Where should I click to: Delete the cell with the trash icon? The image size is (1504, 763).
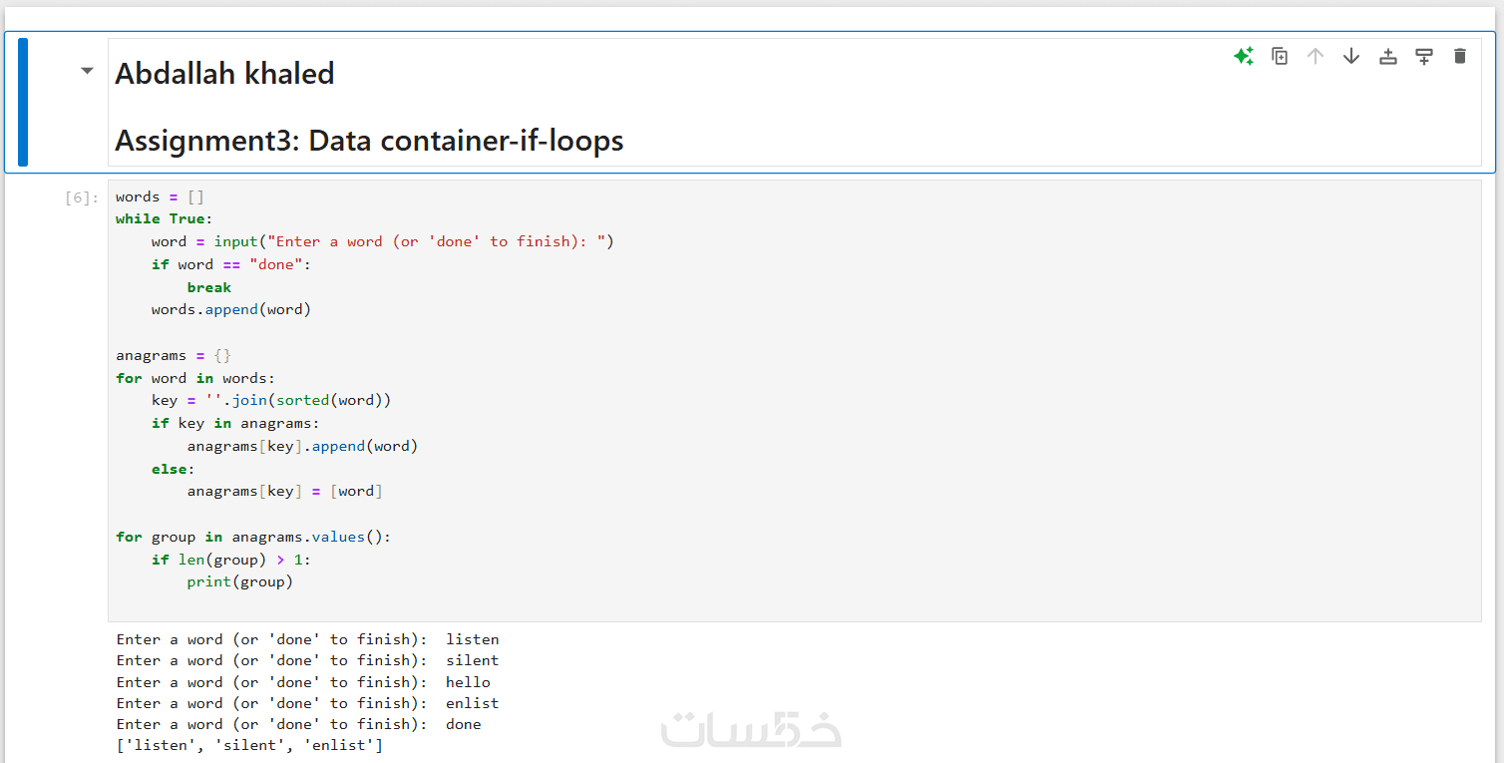(x=1460, y=57)
